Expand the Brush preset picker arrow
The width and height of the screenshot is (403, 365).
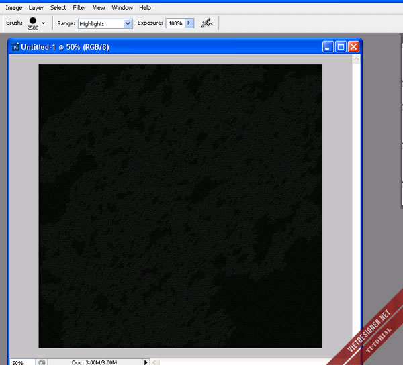pos(43,23)
